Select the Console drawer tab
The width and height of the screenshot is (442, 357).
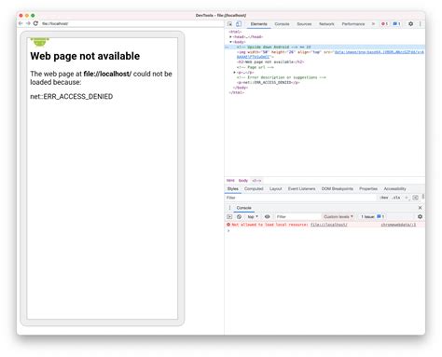243,208
